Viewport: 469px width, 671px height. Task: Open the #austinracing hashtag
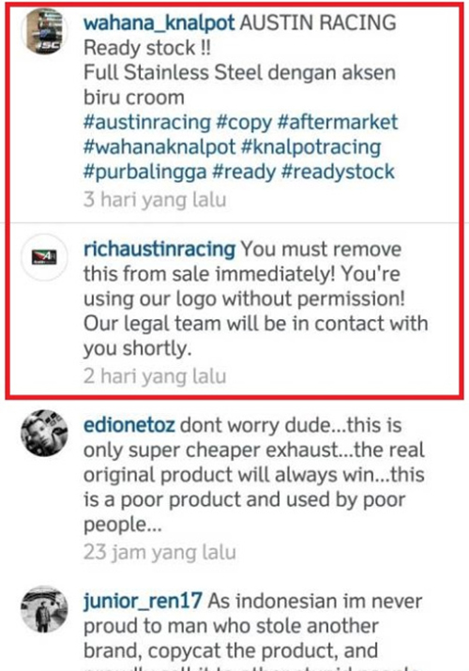coord(147,122)
